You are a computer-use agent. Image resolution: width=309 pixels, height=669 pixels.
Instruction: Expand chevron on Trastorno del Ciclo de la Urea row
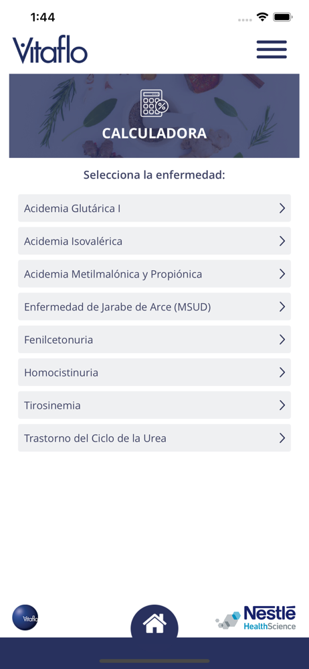282,438
